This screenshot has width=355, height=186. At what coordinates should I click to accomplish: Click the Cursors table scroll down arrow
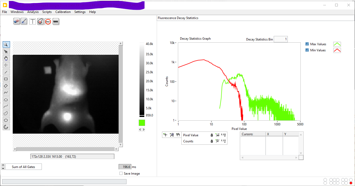pos(301,153)
